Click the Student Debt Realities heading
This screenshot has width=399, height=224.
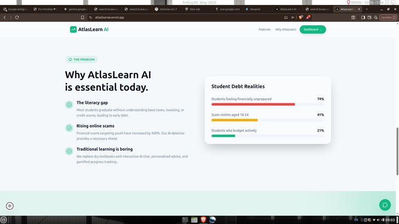tap(238, 87)
